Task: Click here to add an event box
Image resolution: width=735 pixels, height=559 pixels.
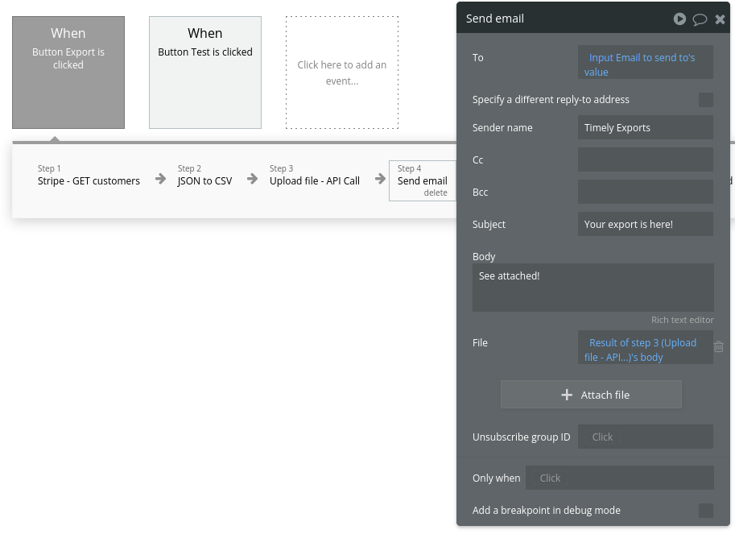Action: click(342, 72)
